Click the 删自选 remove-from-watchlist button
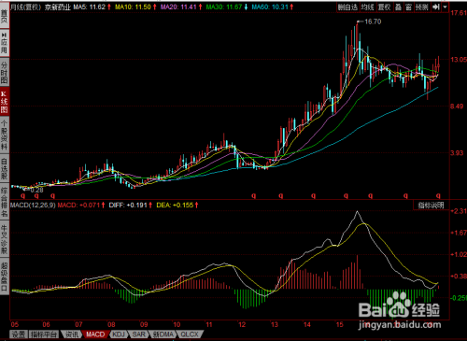 (x=347, y=7)
